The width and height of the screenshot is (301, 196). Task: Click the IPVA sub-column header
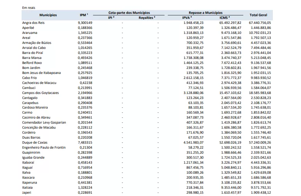coord(187,18)
